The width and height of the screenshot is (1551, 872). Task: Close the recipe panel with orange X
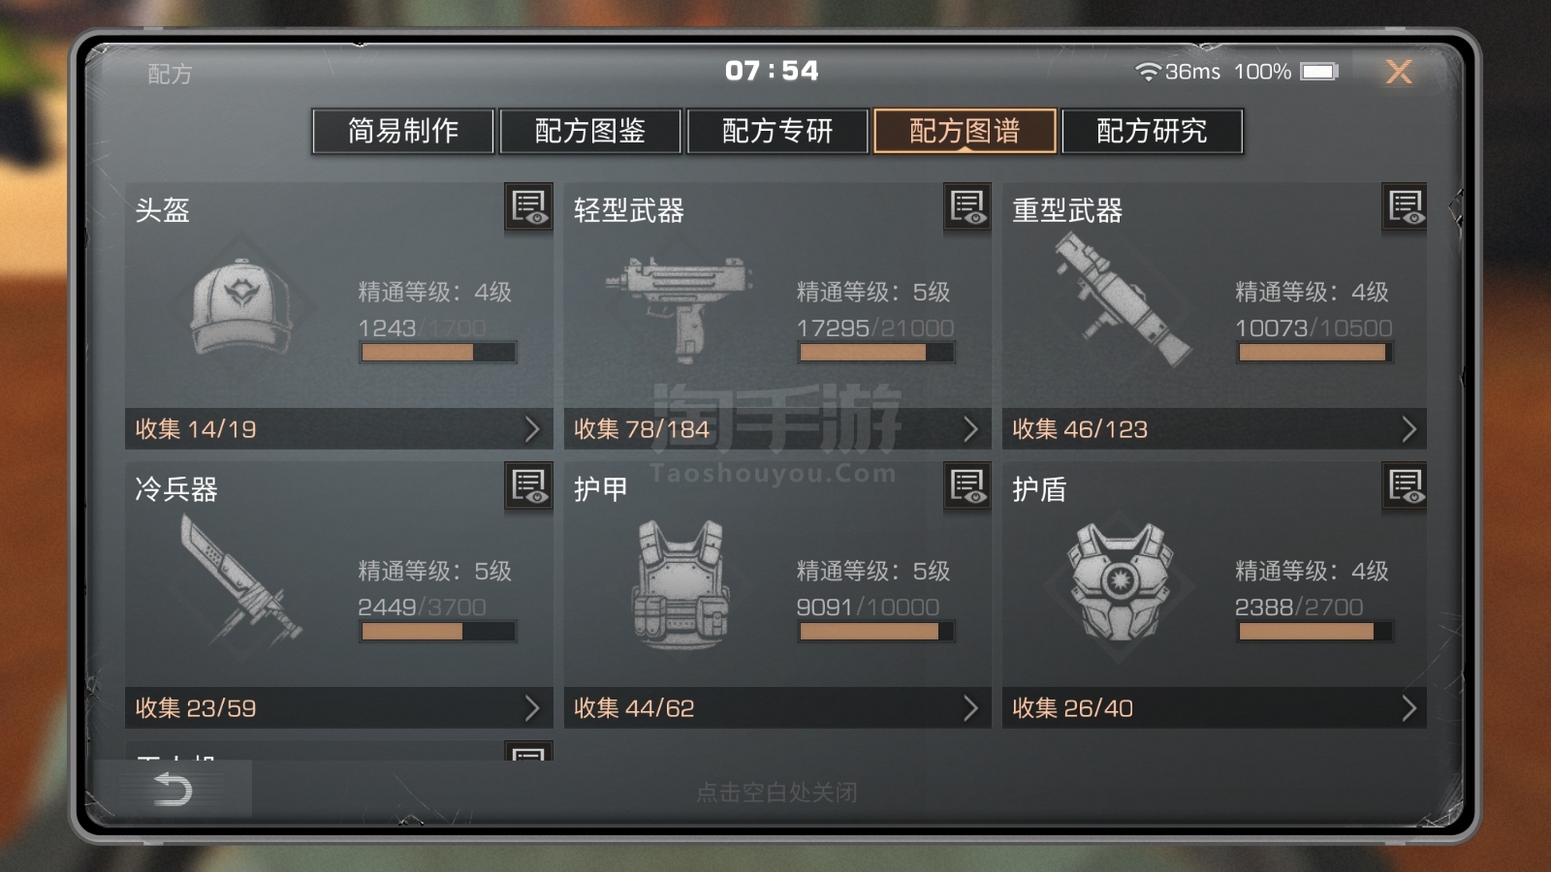[1399, 72]
